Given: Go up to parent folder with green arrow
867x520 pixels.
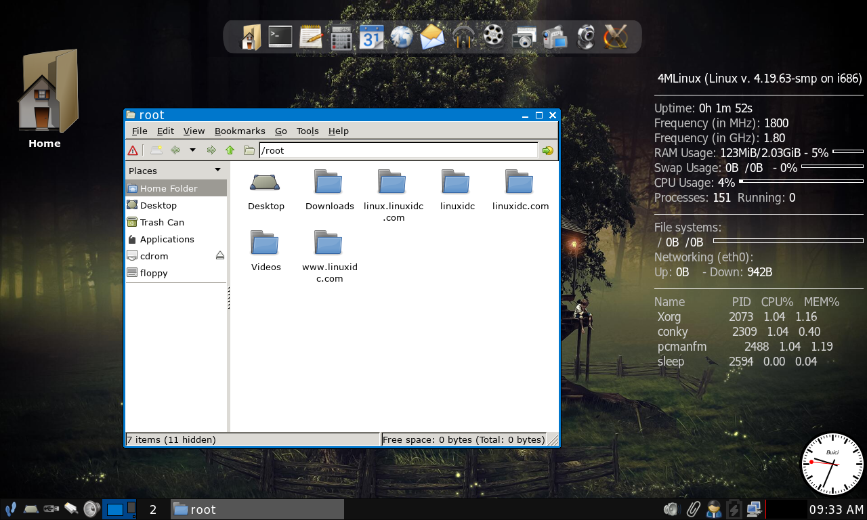Looking at the screenshot, I should 230,150.
